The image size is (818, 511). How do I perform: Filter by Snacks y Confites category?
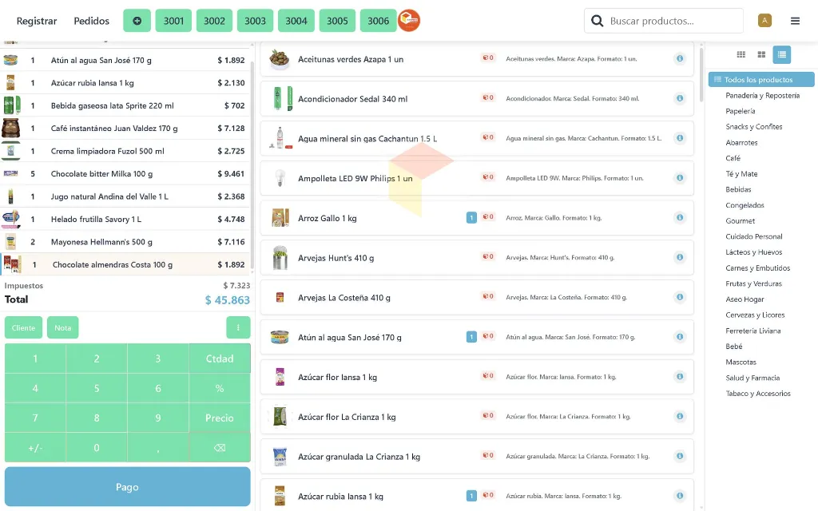pyautogui.click(x=754, y=127)
